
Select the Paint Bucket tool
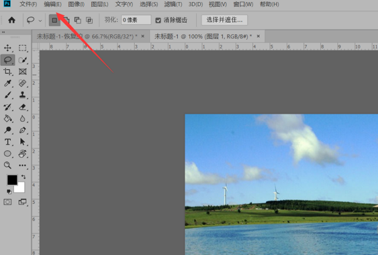pos(8,118)
